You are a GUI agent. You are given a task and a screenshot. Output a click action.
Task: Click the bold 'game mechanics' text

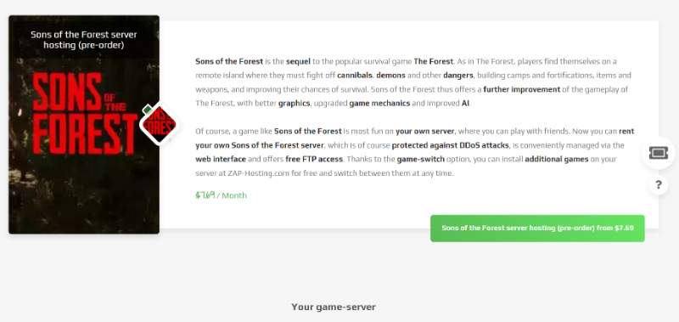(x=379, y=104)
